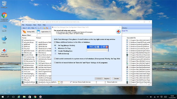This screenshot has width=177, height=99.
Task: Open Windows Start menu
Action: pos(3,97)
